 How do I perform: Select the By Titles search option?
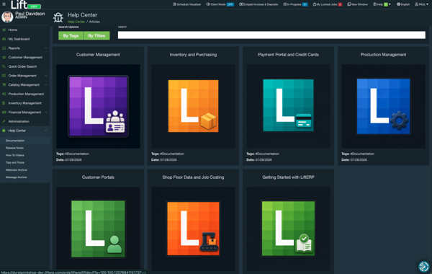(x=96, y=35)
